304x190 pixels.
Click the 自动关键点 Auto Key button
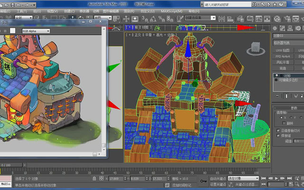click(218, 178)
